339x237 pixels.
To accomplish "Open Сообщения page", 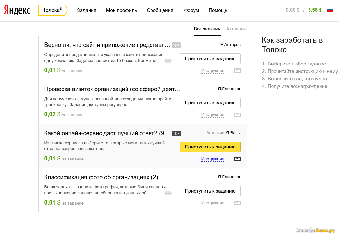I will (160, 10).
